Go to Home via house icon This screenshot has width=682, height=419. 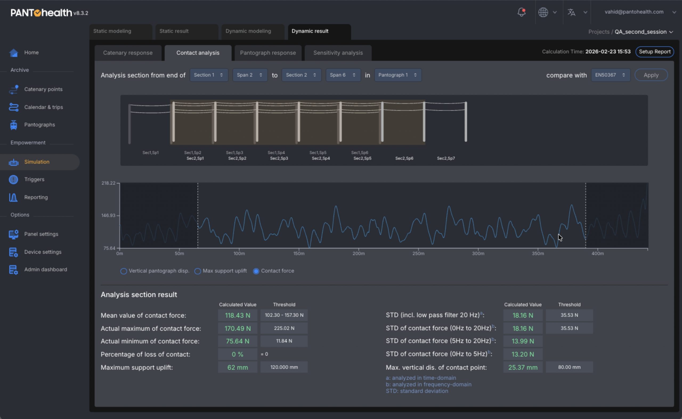point(14,52)
